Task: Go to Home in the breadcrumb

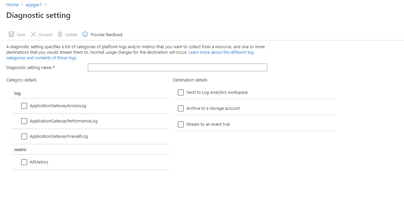Action: 12,5
